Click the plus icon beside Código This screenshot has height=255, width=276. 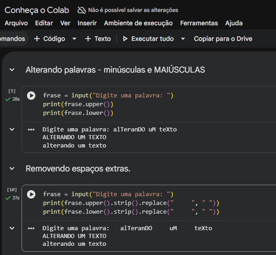point(37,39)
